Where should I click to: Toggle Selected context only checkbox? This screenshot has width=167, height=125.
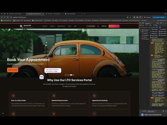151,33
